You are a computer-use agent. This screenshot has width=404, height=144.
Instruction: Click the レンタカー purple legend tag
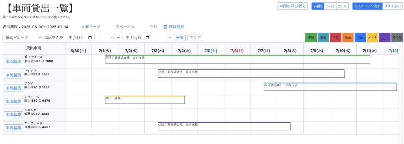(x=384, y=37)
